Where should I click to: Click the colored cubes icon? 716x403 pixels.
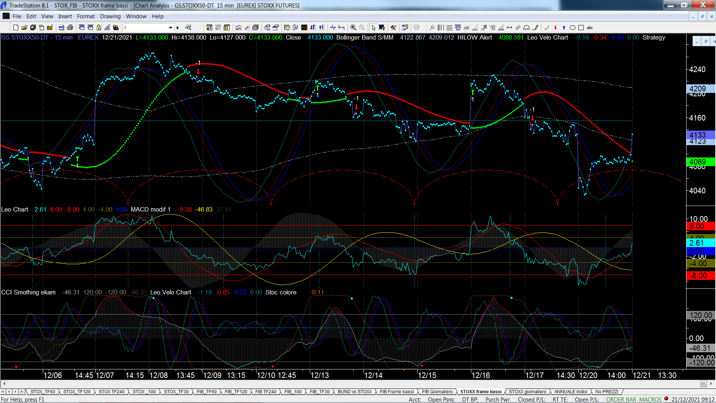coord(116,27)
